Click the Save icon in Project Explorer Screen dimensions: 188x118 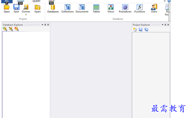point(141,29)
